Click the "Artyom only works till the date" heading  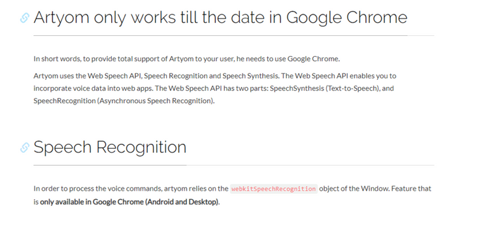click(220, 18)
